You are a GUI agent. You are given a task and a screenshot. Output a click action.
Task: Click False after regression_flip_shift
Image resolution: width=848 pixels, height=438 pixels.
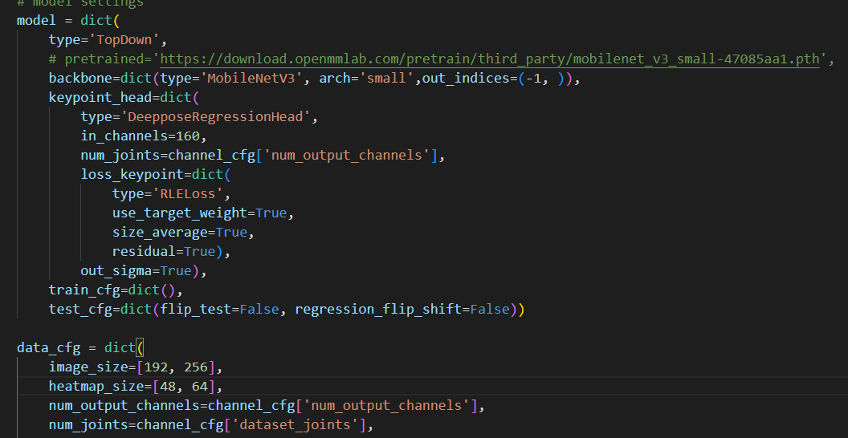pos(490,310)
